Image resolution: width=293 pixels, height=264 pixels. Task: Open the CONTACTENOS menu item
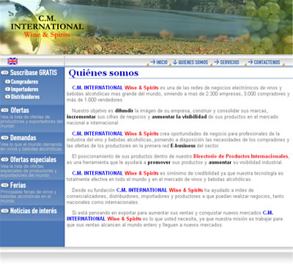(x=267, y=62)
